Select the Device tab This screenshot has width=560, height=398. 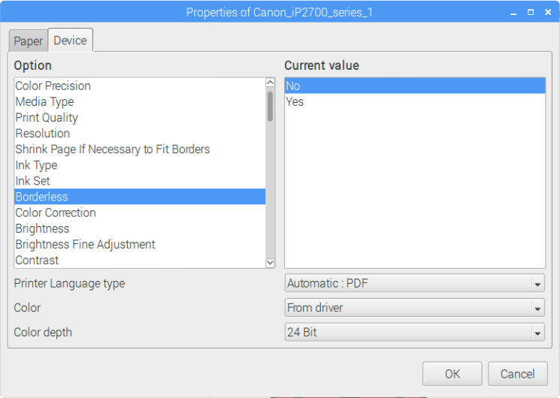71,40
